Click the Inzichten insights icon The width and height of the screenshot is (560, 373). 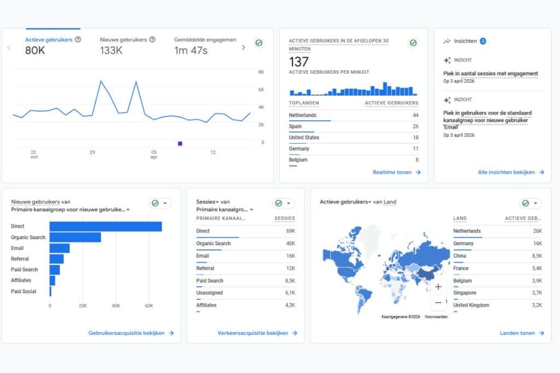447,40
